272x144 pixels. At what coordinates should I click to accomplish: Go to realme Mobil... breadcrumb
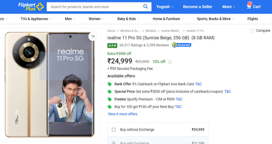[171, 31]
